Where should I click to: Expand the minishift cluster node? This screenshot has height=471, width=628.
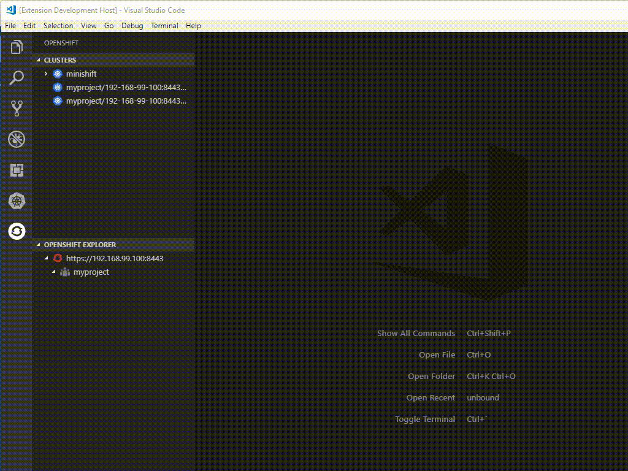click(x=45, y=74)
